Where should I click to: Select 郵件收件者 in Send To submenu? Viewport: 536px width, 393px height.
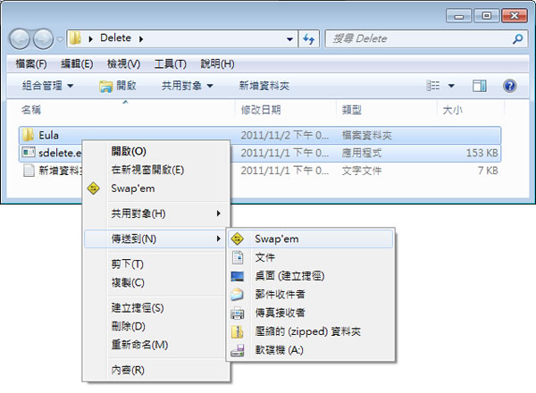pyautogui.click(x=310, y=294)
